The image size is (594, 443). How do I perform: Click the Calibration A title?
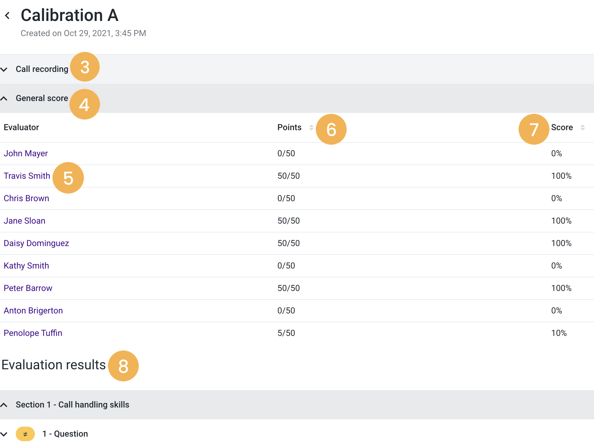(x=70, y=15)
